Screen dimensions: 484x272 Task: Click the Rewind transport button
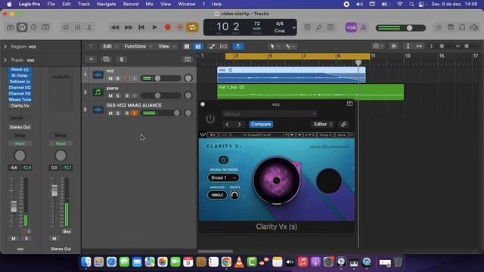pos(115,27)
